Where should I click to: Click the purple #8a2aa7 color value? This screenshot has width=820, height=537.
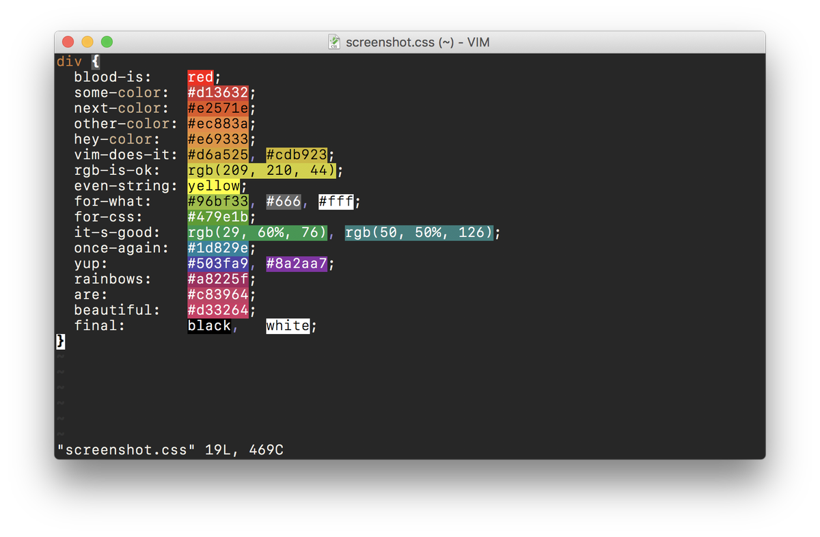(x=297, y=264)
